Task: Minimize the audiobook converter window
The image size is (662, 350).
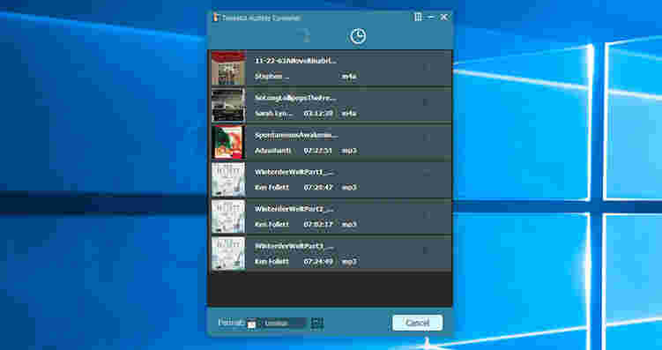Action: point(431,18)
